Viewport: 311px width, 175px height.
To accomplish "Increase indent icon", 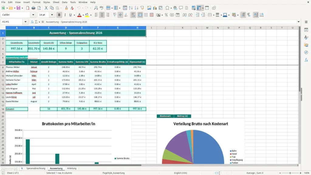I will 197,15.
